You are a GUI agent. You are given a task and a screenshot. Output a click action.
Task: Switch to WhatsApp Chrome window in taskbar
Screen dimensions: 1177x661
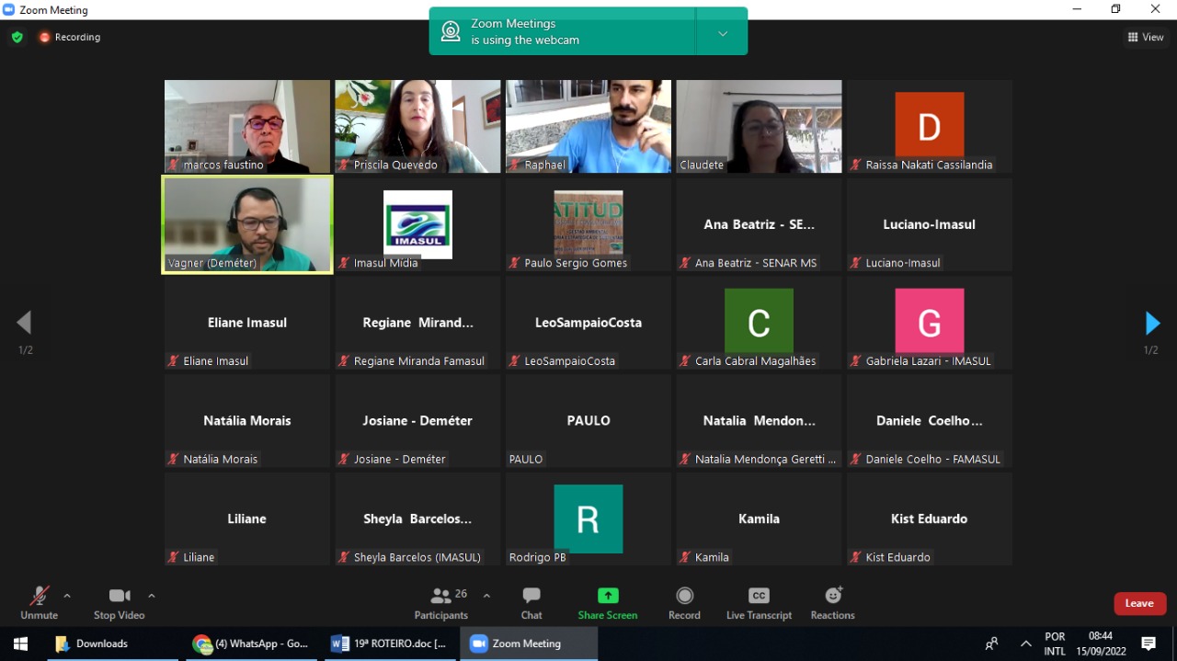coord(251,644)
